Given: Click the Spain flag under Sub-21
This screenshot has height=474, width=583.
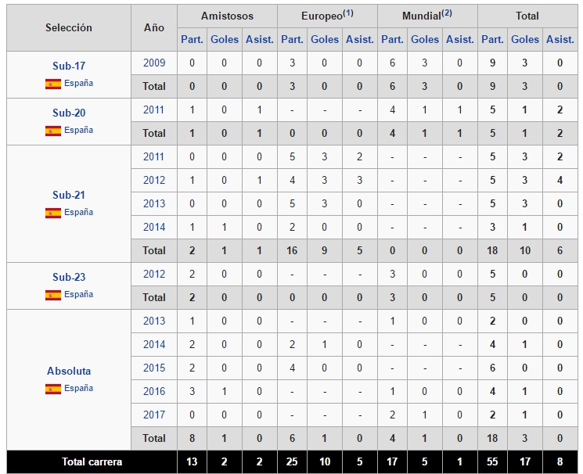Looking at the screenshot, I should 53,213.
